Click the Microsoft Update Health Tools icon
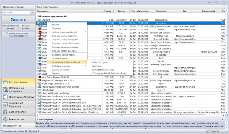 click(40, 93)
